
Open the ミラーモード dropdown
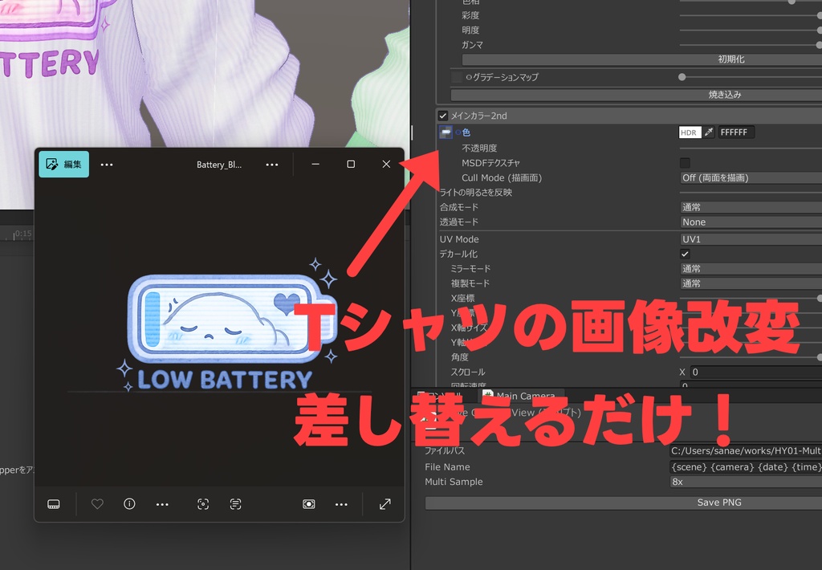751,268
